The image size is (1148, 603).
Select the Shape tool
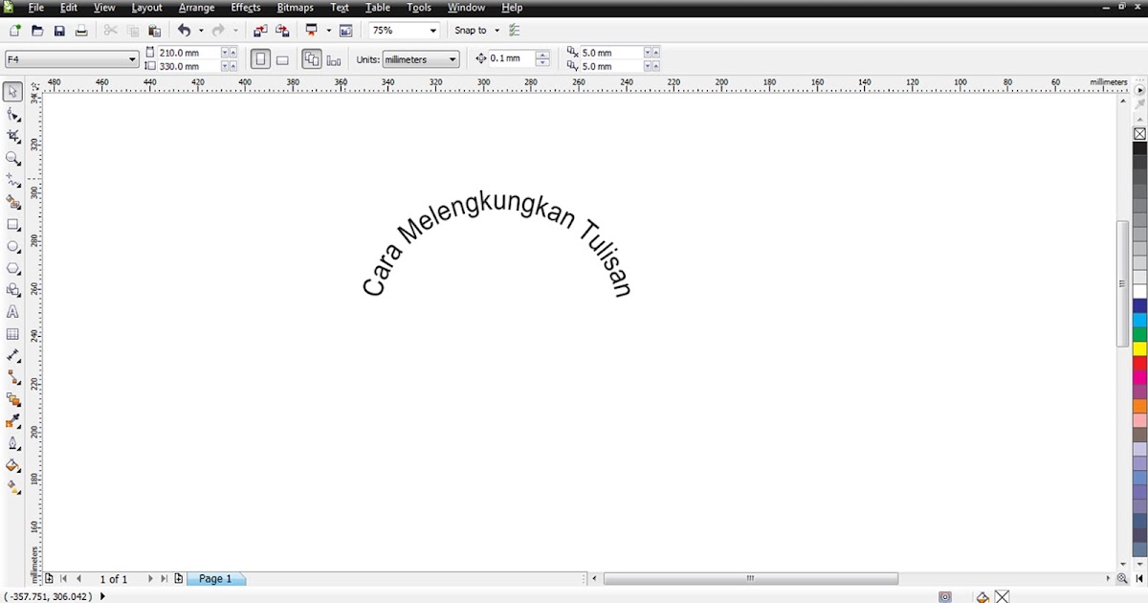point(12,114)
